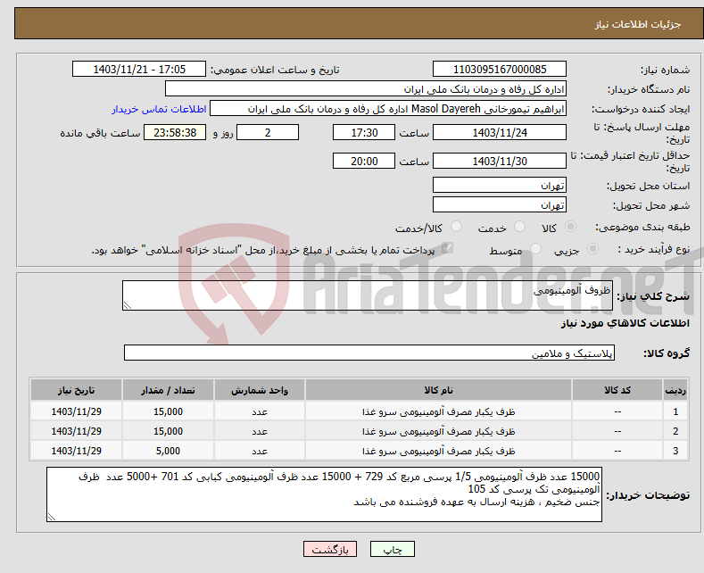Click the واحد شمارش column header

(x=260, y=390)
